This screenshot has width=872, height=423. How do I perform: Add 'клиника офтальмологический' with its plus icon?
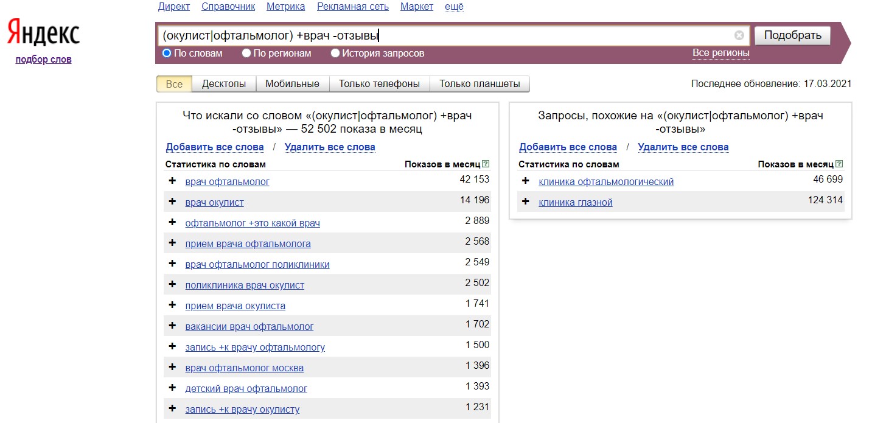point(526,181)
